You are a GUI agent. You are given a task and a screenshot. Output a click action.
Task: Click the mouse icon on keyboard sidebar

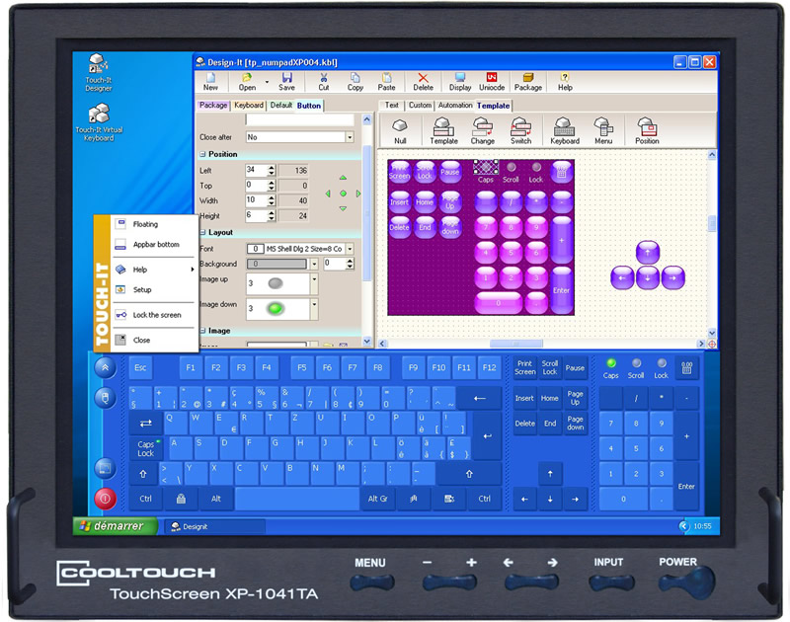[x=106, y=398]
